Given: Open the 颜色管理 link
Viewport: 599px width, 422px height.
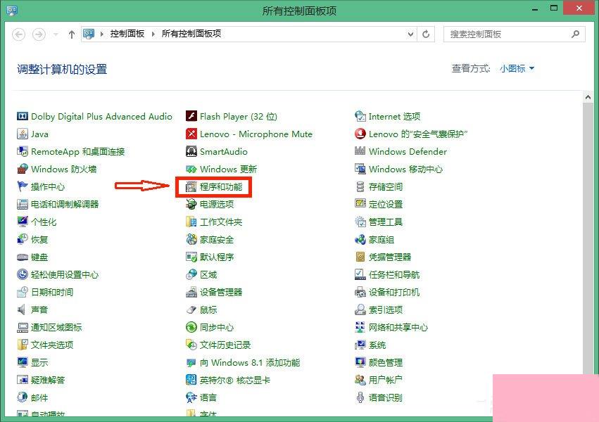Looking at the screenshot, I should [386, 362].
